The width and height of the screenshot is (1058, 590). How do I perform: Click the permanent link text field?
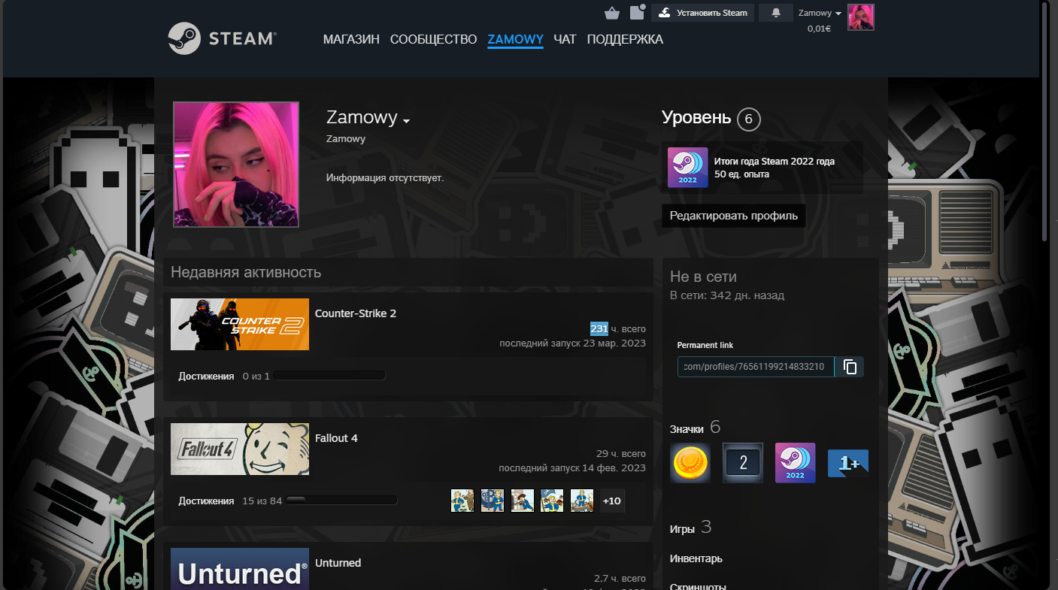(756, 367)
